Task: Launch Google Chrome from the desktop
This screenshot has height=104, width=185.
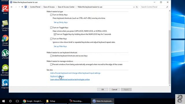Action: [x=5, y=40]
